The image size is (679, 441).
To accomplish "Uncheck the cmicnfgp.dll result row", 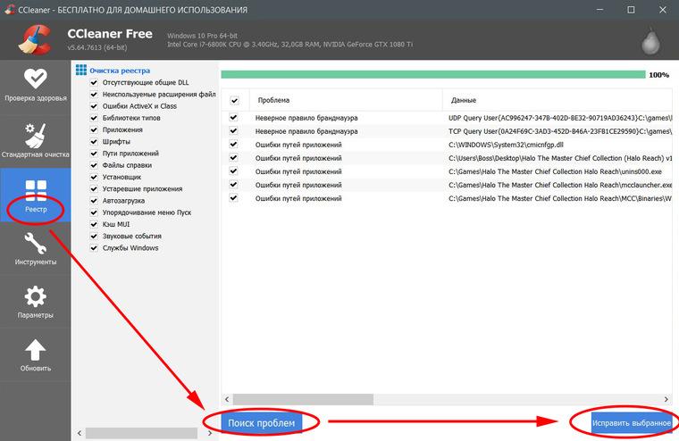I will (x=233, y=144).
